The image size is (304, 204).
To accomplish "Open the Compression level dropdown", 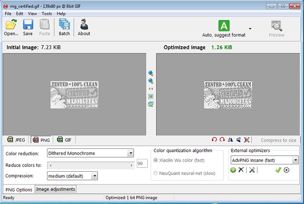I will pyautogui.click(x=72, y=176).
